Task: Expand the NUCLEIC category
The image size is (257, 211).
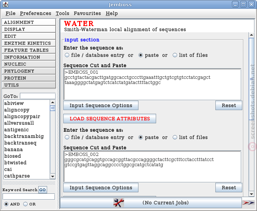Action: (x=29, y=64)
